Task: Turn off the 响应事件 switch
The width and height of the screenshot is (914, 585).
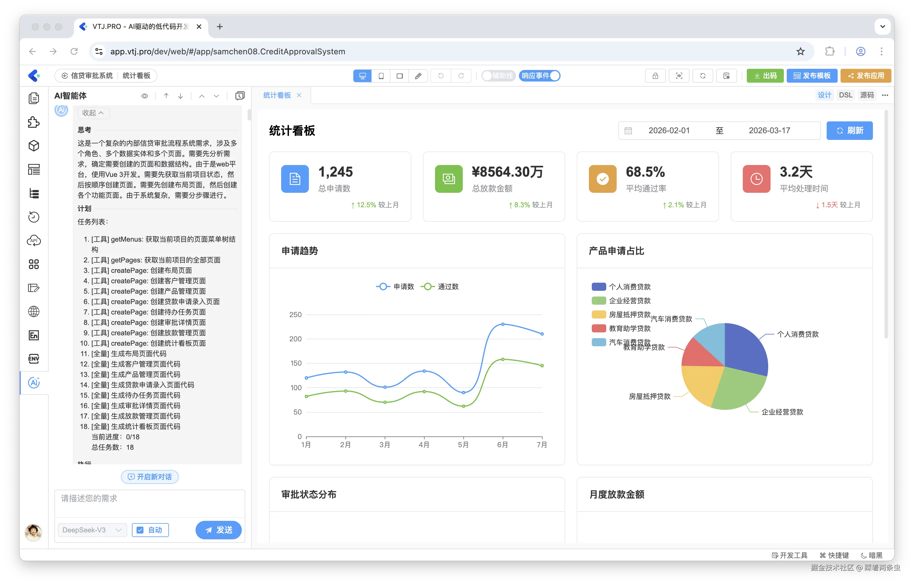Action: (540, 76)
